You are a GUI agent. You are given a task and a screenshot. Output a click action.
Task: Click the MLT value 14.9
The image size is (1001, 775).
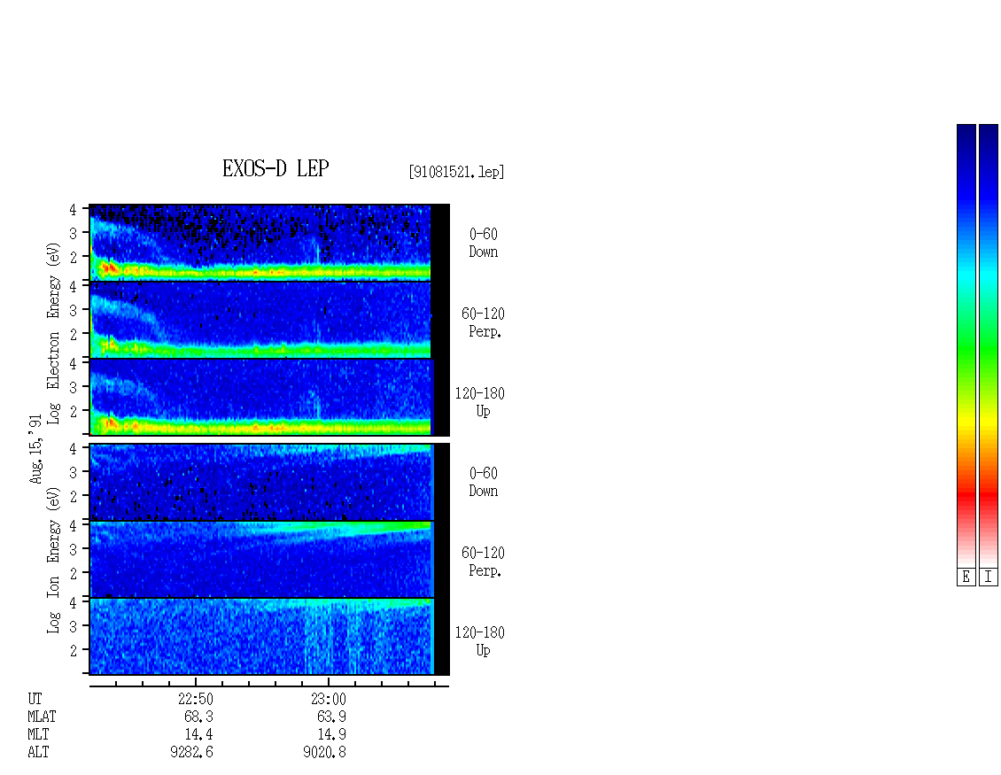331,735
